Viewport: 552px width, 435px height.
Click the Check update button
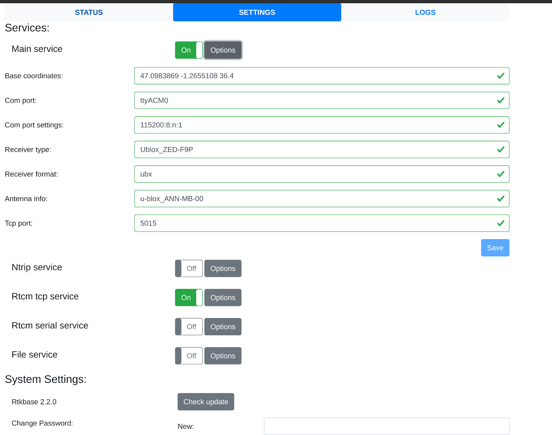click(x=206, y=402)
